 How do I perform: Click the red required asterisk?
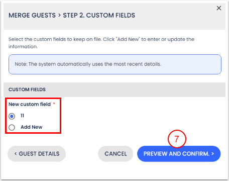pyautogui.click(x=54, y=104)
